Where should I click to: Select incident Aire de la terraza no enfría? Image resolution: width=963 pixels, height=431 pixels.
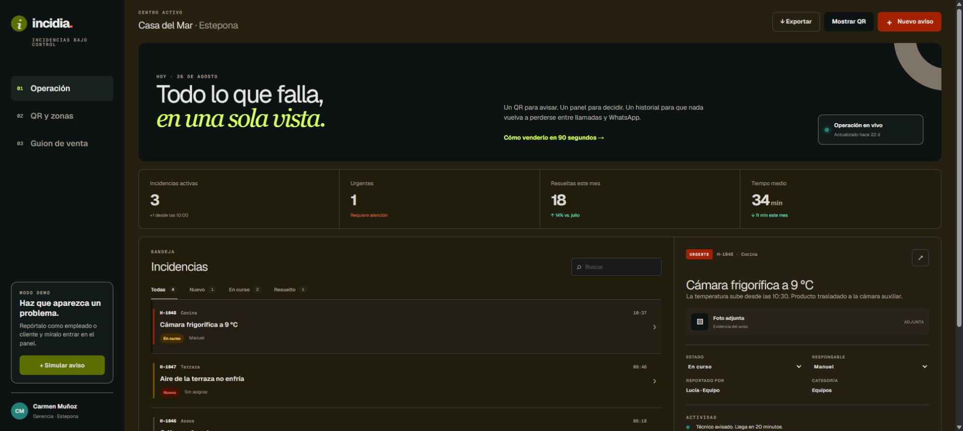click(x=406, y=381)
